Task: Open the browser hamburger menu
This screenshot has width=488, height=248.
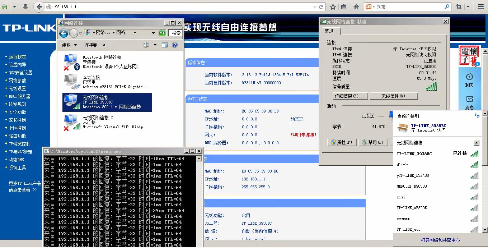Action: pyautogui.click(x=481, y=7)
